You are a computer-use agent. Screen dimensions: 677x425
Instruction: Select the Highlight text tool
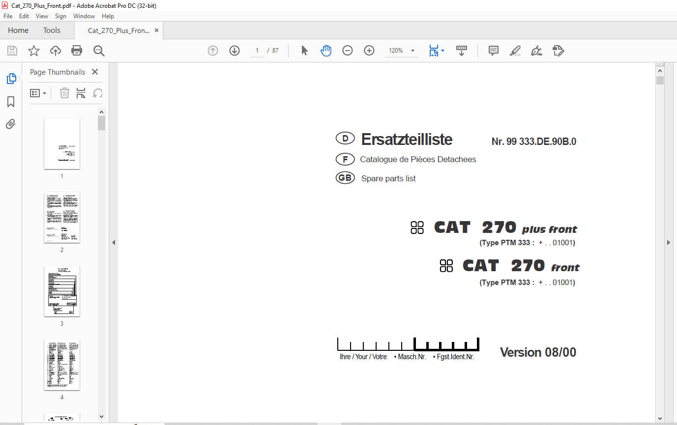coord(515,51)
